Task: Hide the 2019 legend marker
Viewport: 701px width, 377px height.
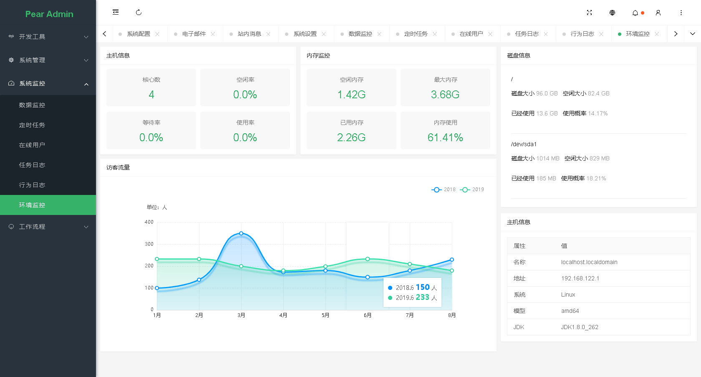Action: coord(464,190)
